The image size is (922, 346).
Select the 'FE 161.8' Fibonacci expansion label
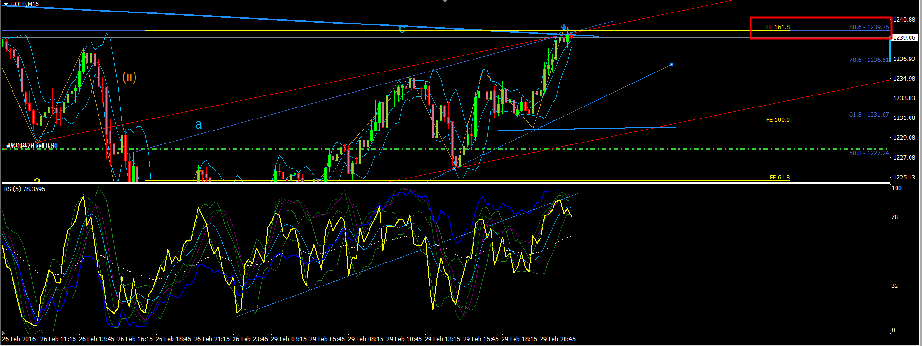coord(778,27)
